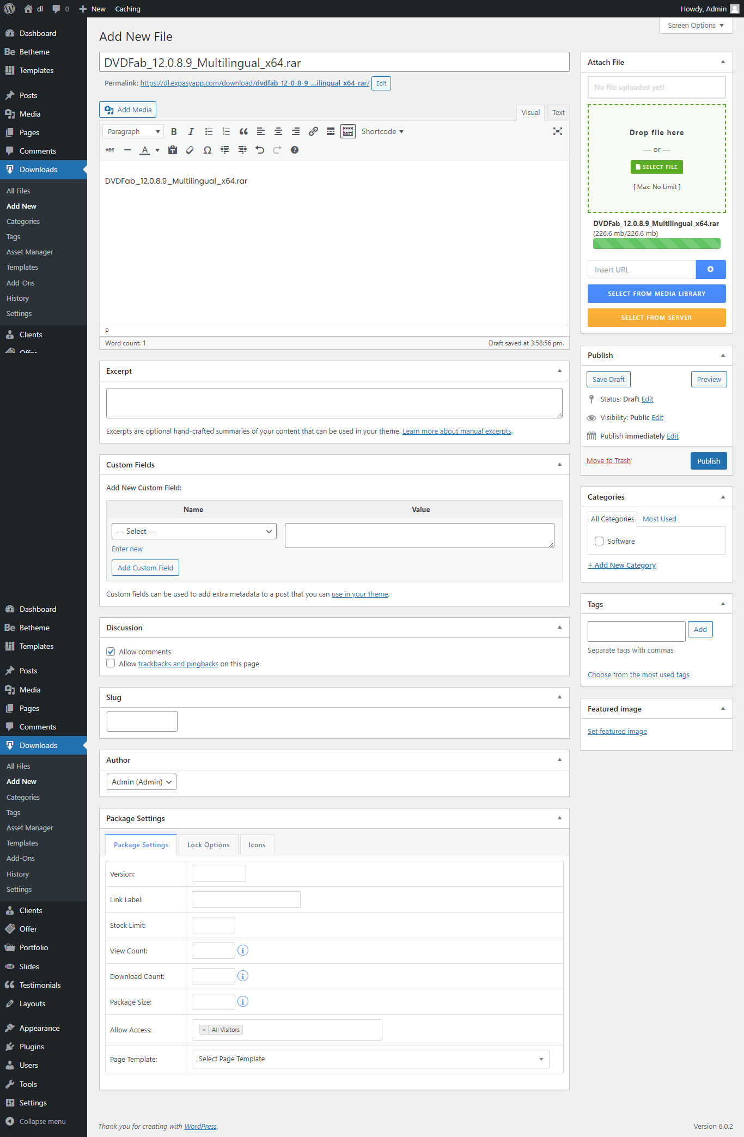The image size is (744, 1137).
Task: Remove the All Visitors access tag
Action: click(x=204, y=1030)
